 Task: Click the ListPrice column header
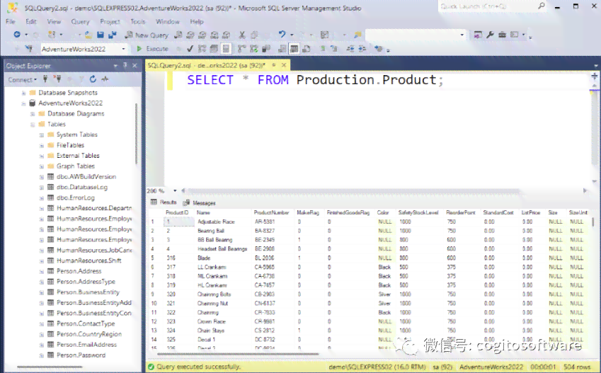531,212
